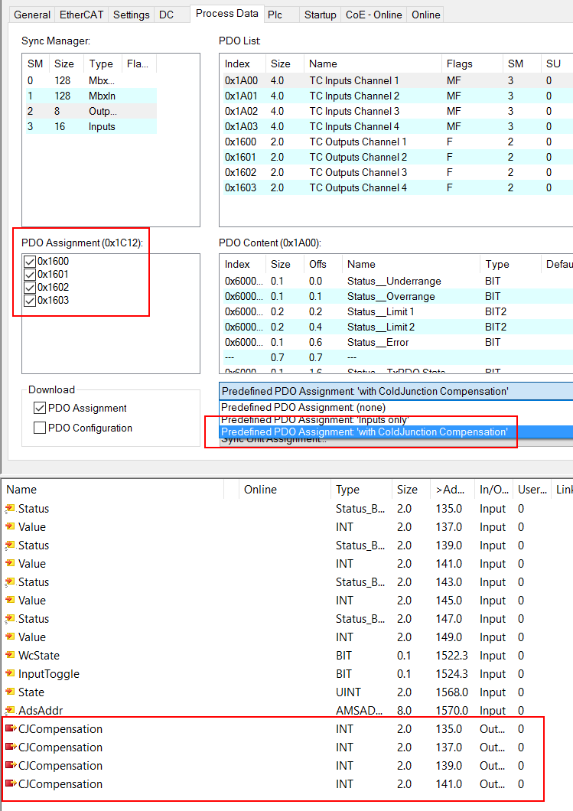Click the CJCompensation output icon at address 137.0

tap(11, 747)
